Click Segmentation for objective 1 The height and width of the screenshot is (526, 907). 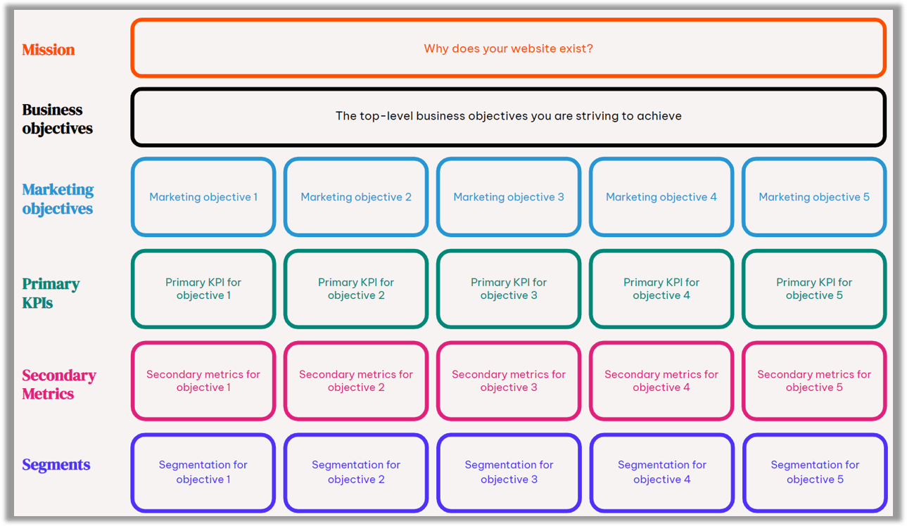[203, 472]
